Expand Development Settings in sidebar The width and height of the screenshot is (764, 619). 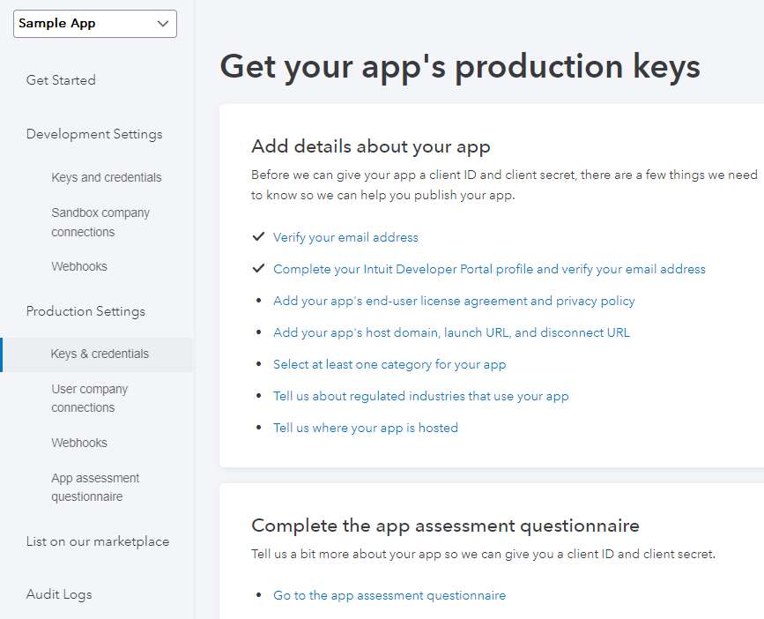tap(94, 134)
